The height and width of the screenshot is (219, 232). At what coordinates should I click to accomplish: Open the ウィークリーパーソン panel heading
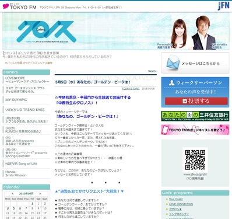coord(195,83)
